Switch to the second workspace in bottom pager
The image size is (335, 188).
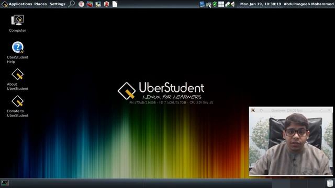(x=298, y=183)
